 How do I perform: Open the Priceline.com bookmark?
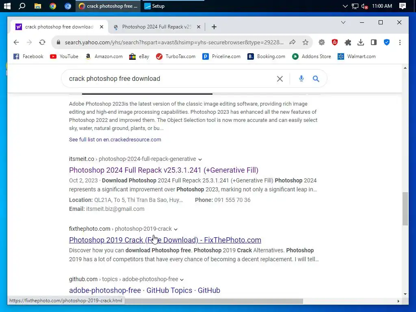221,56
